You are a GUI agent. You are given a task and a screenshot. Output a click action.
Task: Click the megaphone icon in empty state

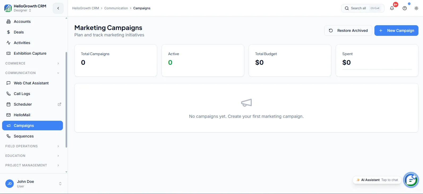[246, 103]
